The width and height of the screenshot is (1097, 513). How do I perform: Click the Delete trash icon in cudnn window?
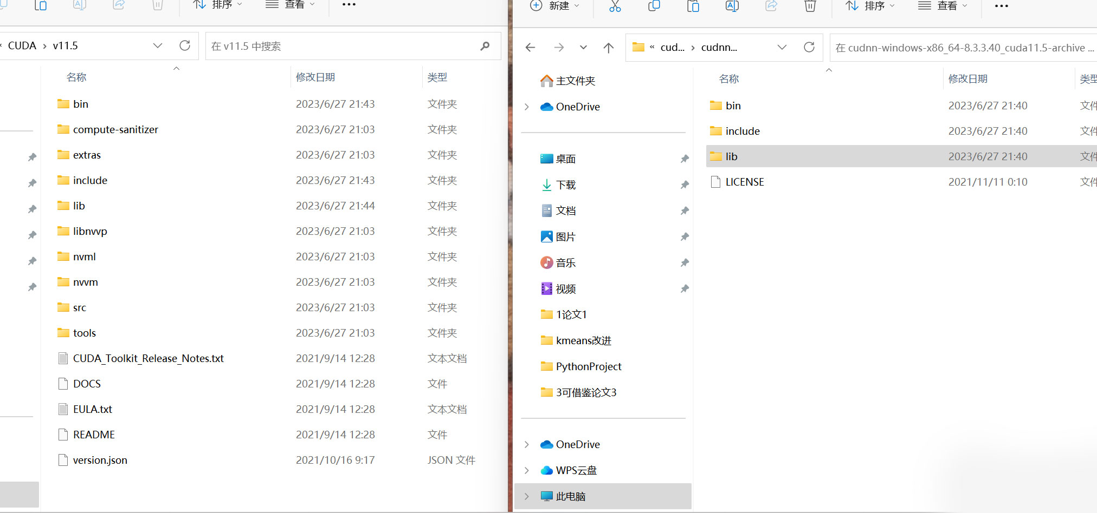[x=810, y=6]
